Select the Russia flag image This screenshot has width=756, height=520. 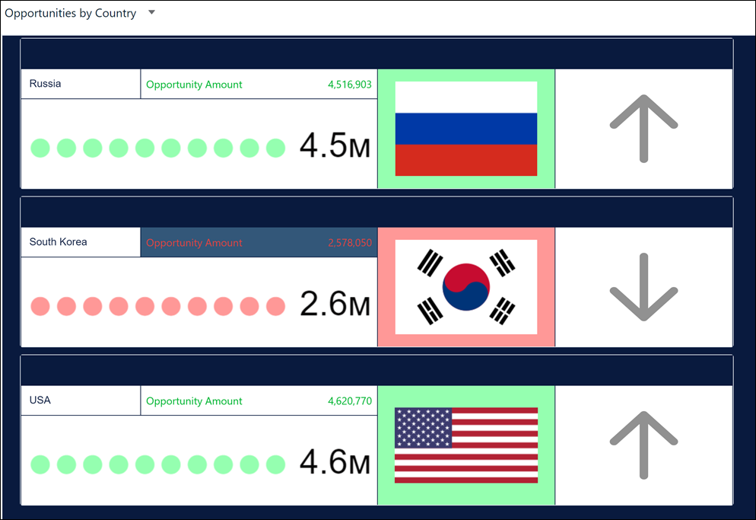tap(466, 129)
